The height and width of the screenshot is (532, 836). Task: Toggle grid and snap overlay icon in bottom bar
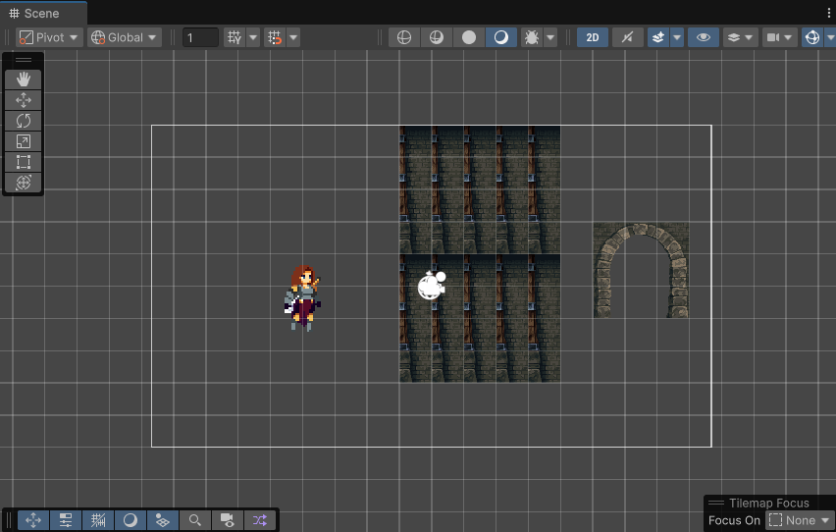point(98,520)
